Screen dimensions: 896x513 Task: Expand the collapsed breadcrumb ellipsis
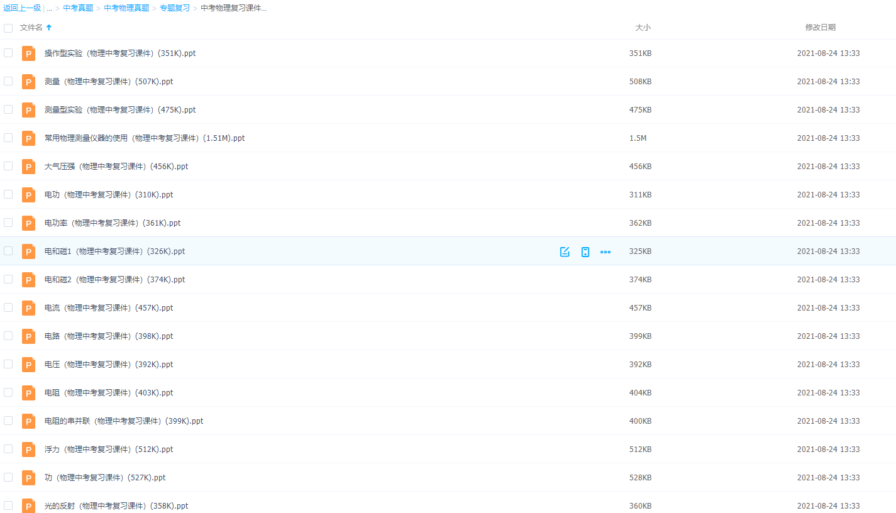pyautogui.click(x=49, y=8)
